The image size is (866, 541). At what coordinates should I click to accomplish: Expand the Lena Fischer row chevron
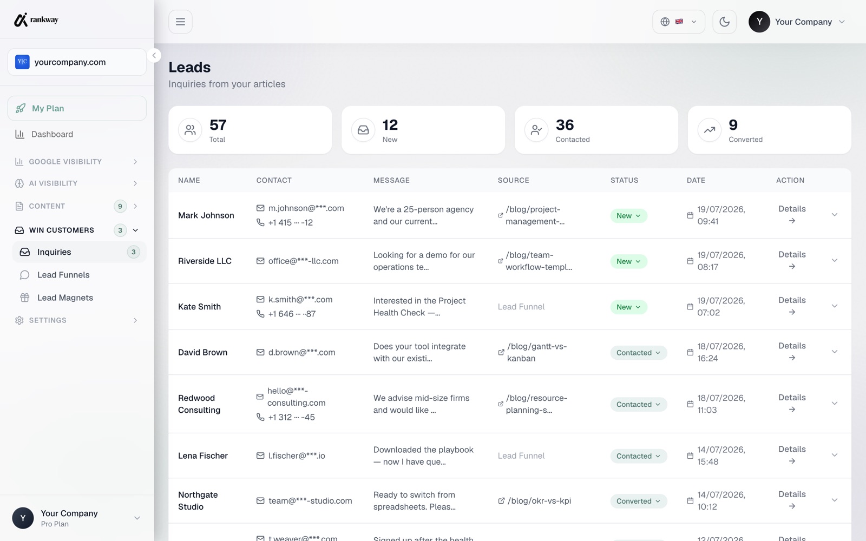pos(835,455)
